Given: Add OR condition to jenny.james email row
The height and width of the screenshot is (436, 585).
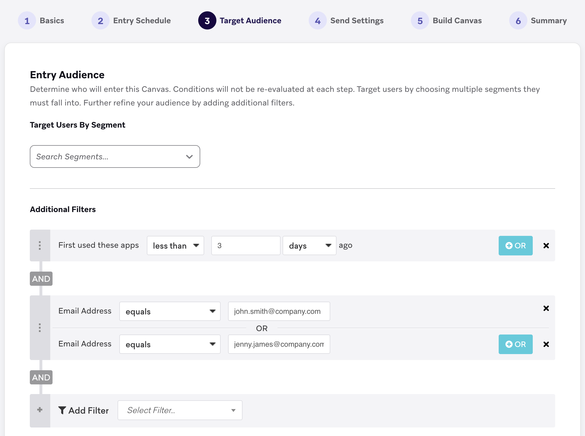Looking at the screenshot, I should click(515, 344).
